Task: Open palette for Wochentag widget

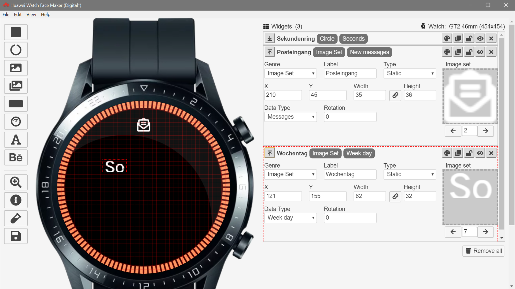Action: 447,153
